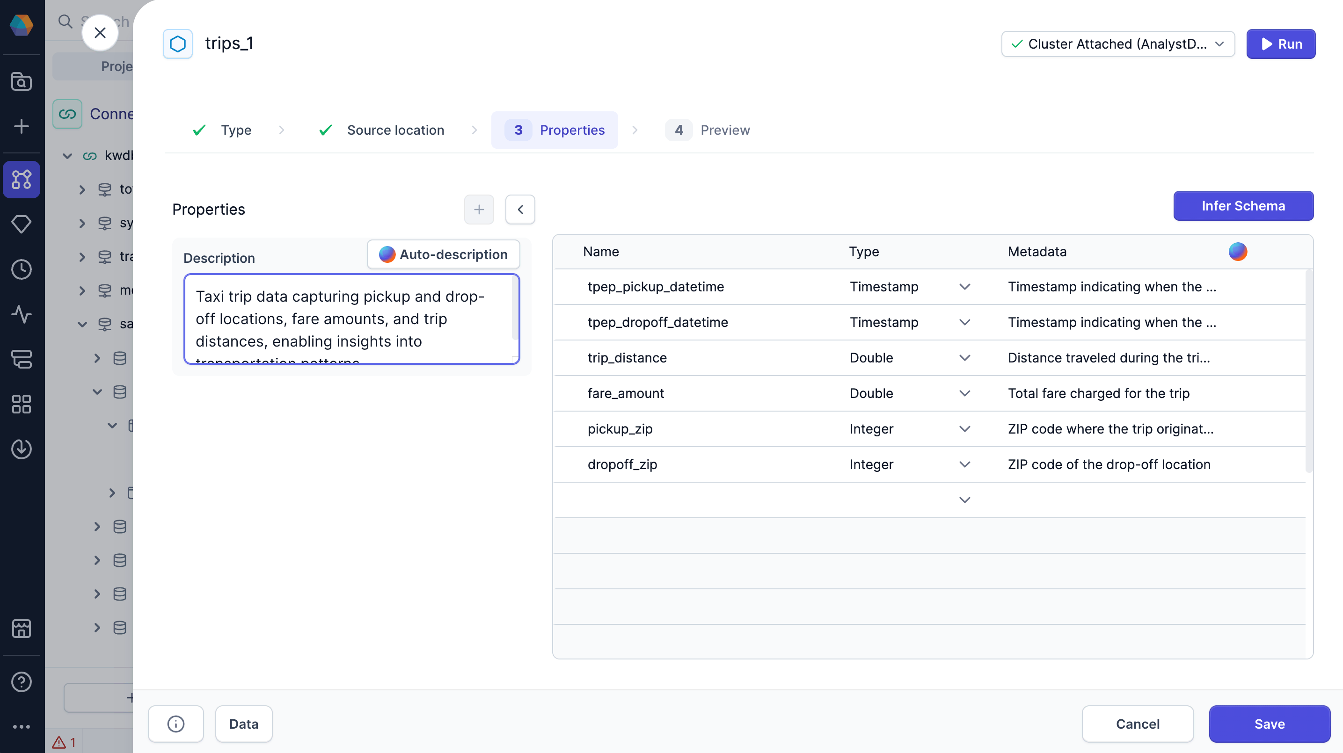Click the download circle icon in sidebar
The height and width of the screenshot is (753, 1343).
tap(22, 449)
